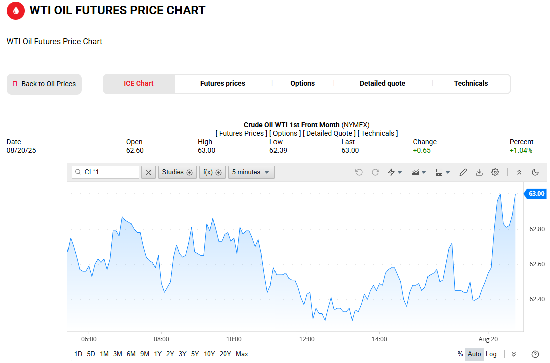Click the Crude Oil WTI 1st Front Month title
Image resolution: width=550 pixels, height=363 pixels.
pos(292,125)
